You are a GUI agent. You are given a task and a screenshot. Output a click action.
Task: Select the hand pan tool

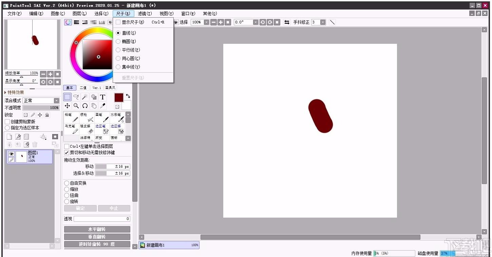pyautogui.click(x=94, y=106)
